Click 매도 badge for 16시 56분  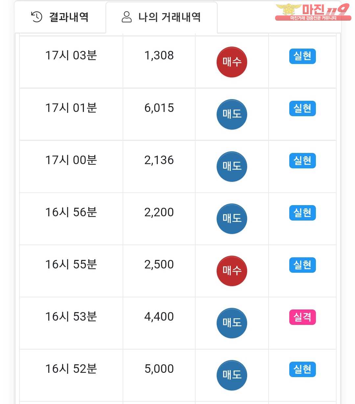tap(232, 219)
